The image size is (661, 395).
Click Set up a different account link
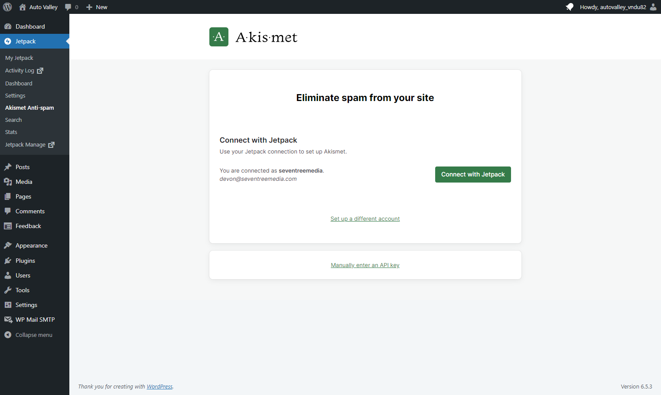click(x=365, y=219)
